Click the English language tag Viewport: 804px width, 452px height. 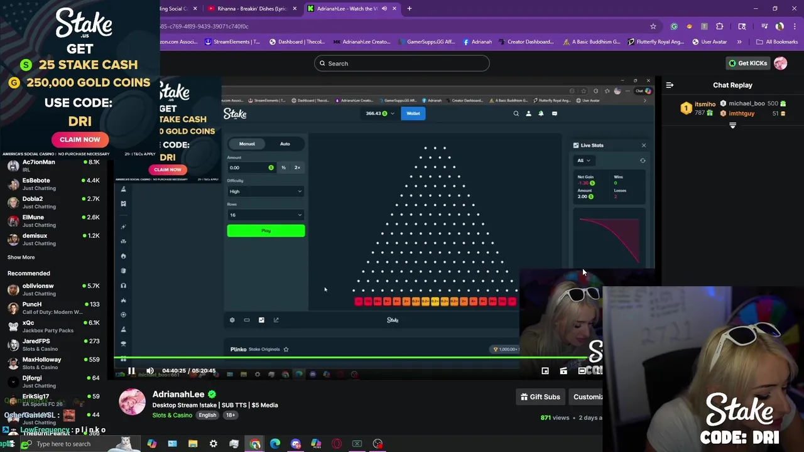pyautogui.click(x=207, y=415)
